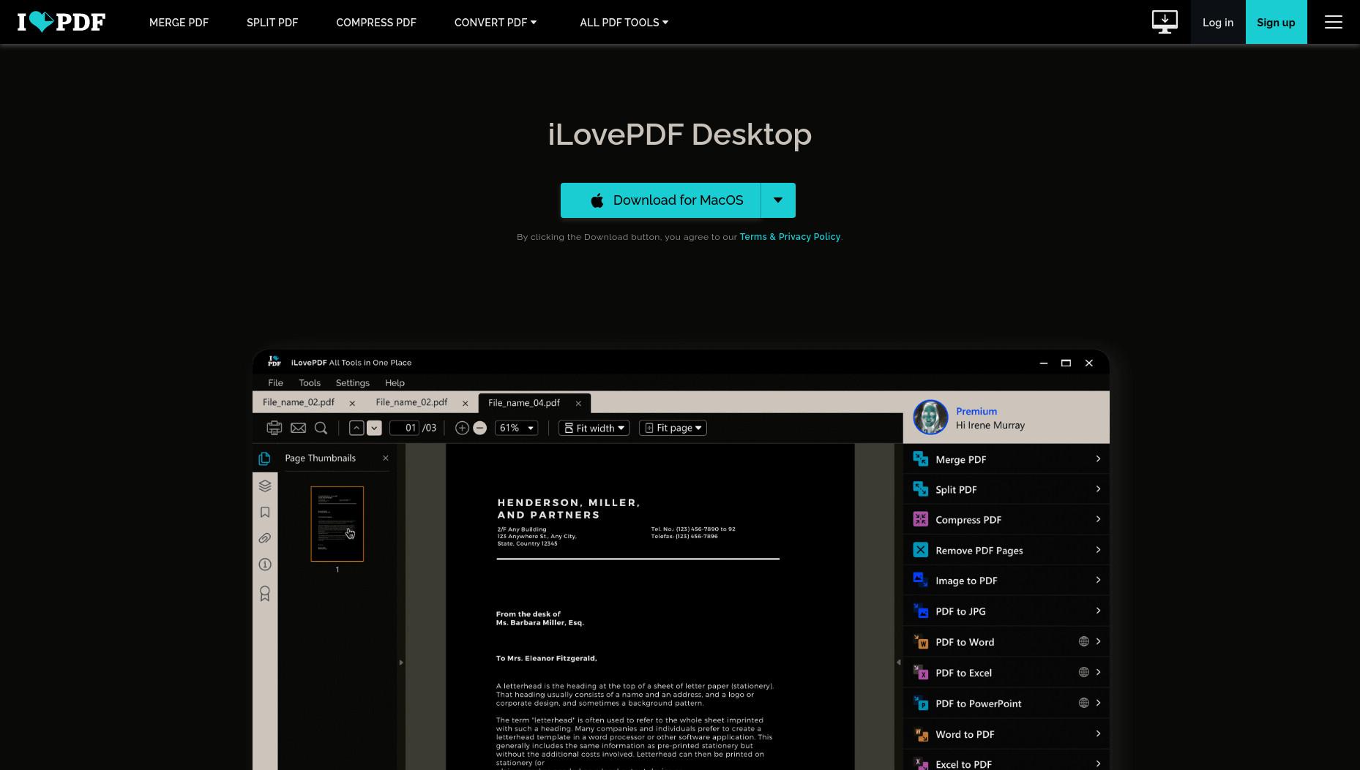Collapse the right tools panel arrow handle

[x=898, y=663]
